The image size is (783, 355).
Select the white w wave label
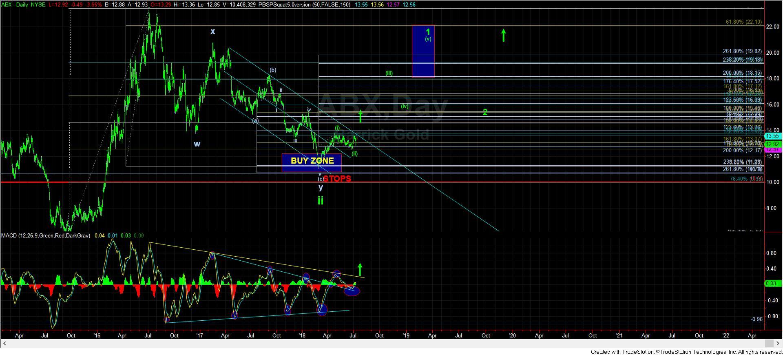pyautogui.click(x=197, y=144)
